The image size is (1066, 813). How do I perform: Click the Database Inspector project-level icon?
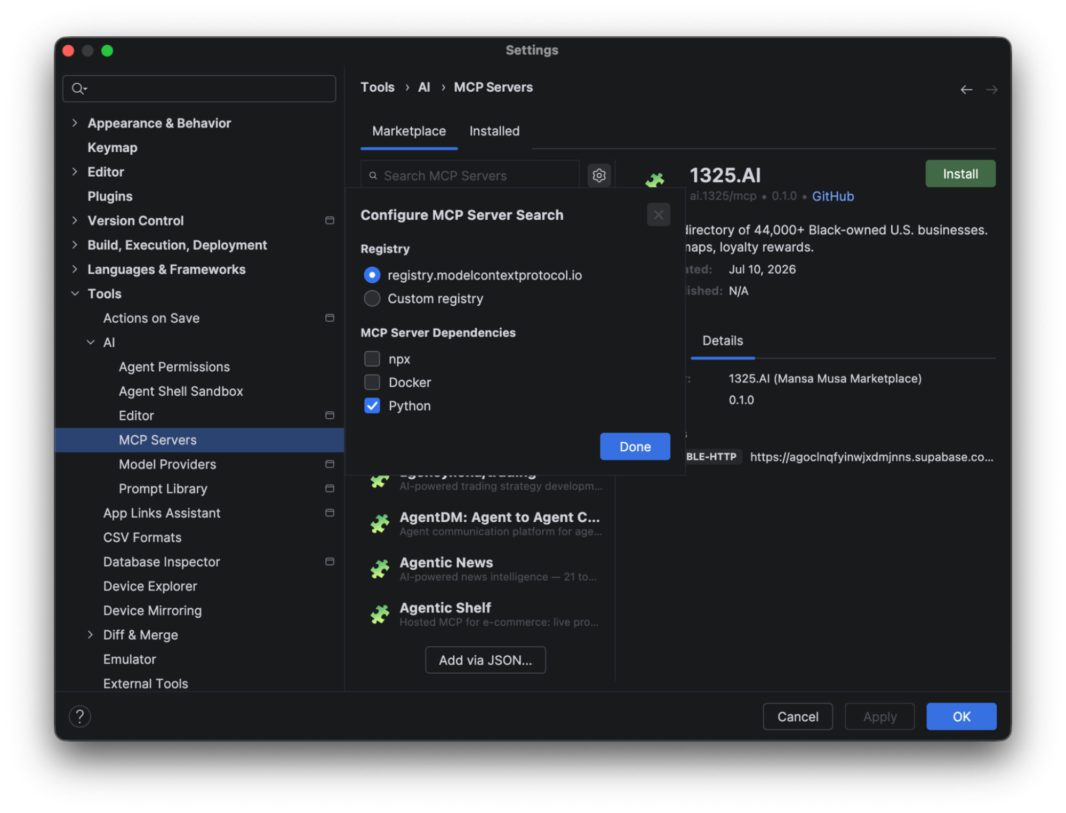(x=330, y=562)
